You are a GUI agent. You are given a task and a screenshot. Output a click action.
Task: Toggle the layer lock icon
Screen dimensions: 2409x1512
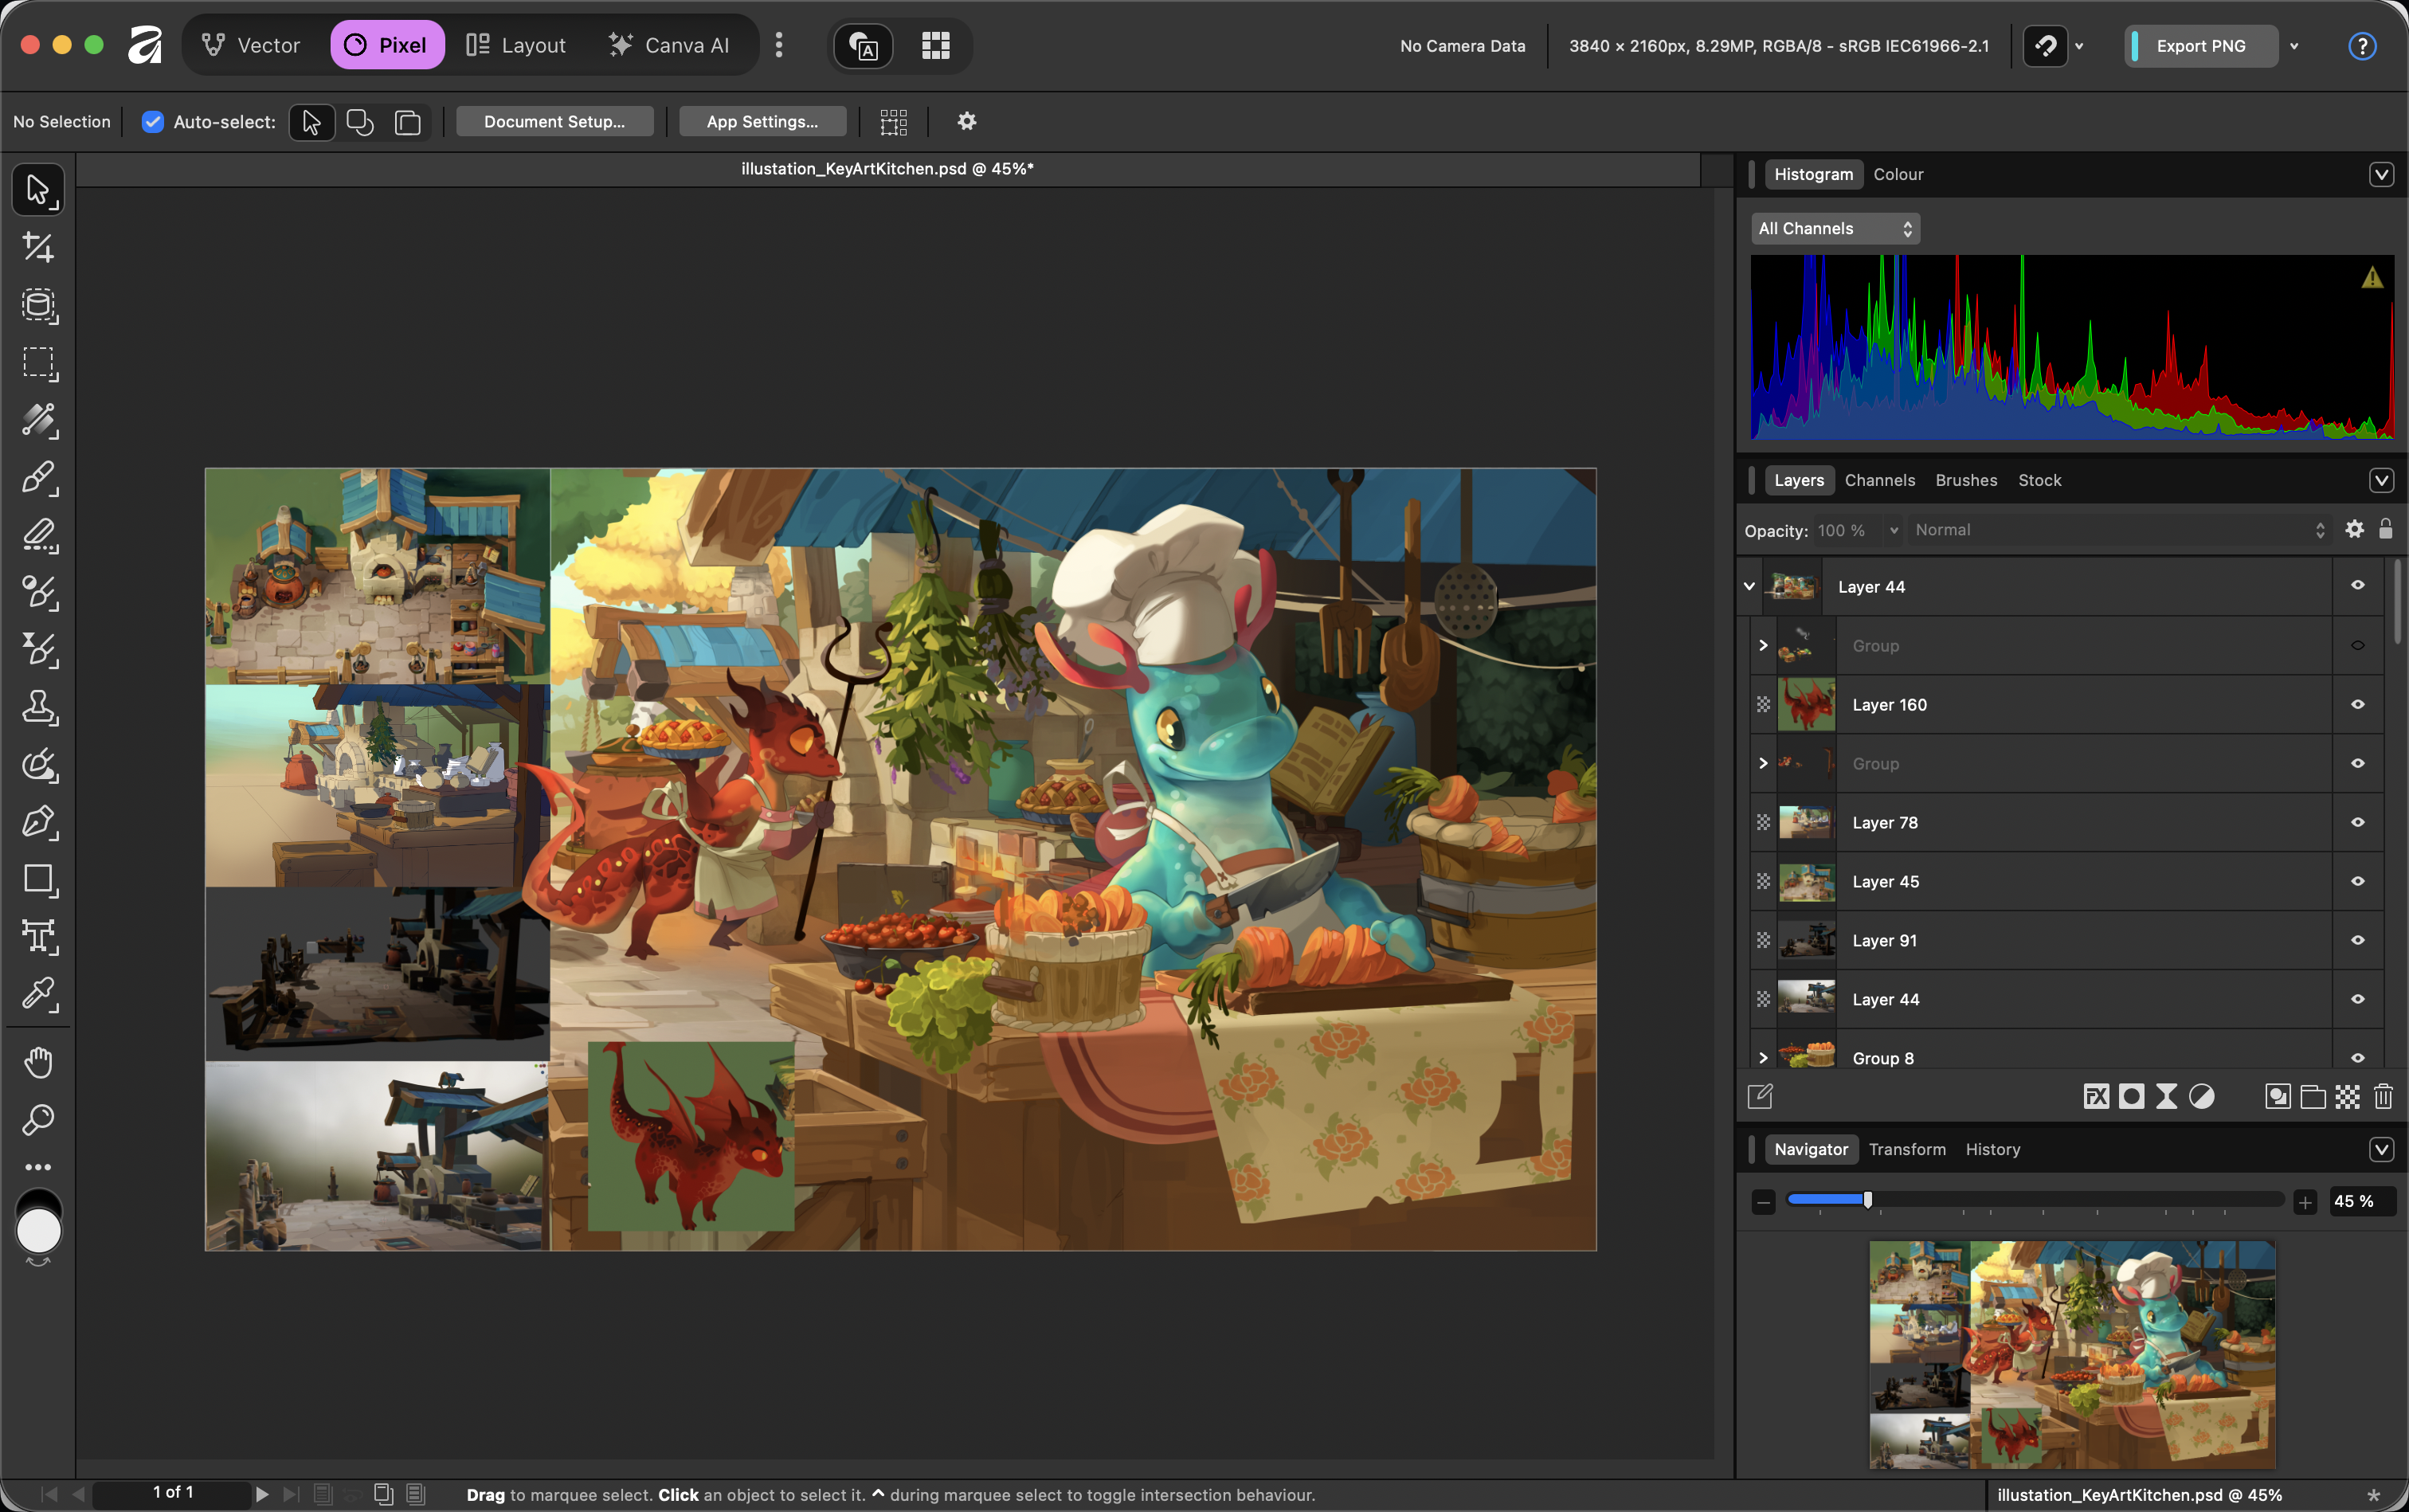[2385, 529]
